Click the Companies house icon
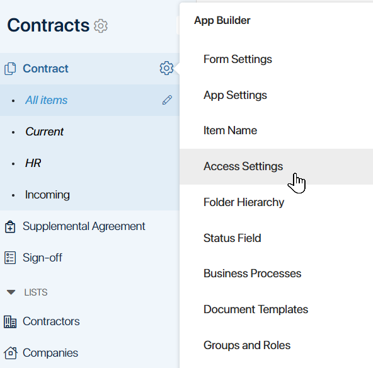Image resolution: width=373 pixels, height=368 pixels. click(x=11, y=353)
